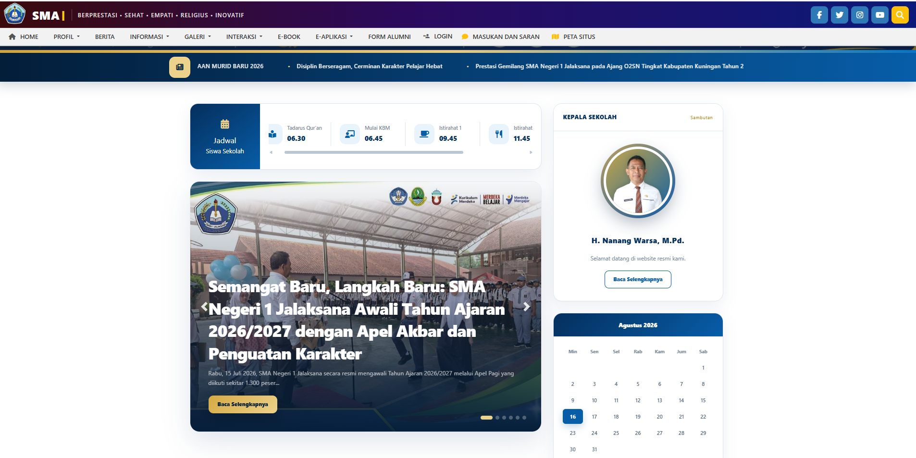Open the LOGIN menu item

click(438, 36)
